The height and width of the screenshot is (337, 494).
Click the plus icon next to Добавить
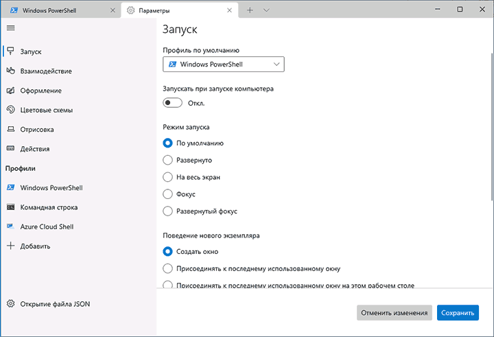pos(11,246)
